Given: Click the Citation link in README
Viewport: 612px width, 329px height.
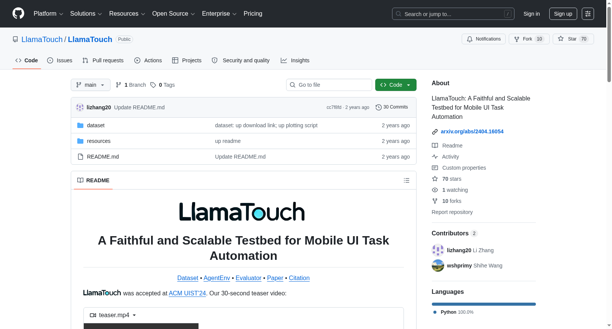Looking at the screenshot, I should click(x=299, y=278).
